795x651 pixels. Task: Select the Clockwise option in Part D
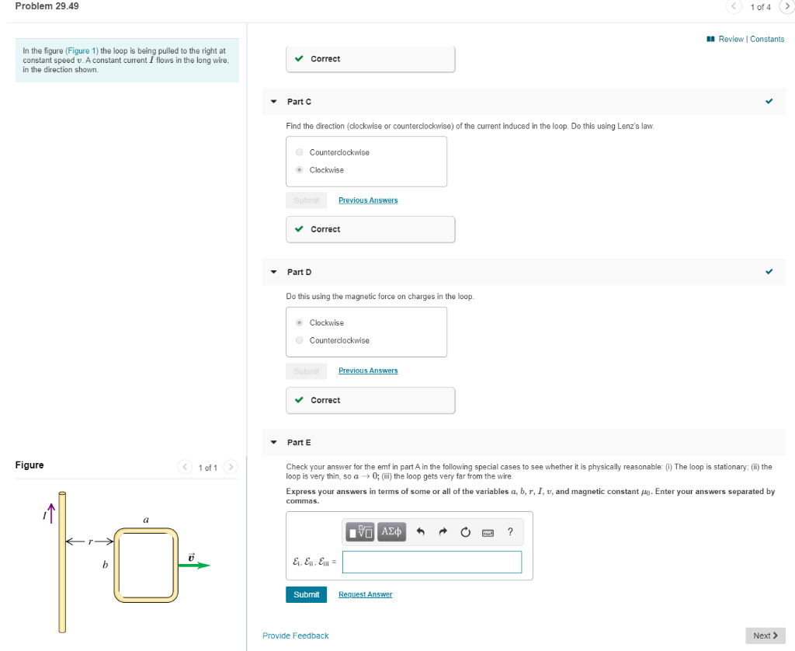point(300,322)
